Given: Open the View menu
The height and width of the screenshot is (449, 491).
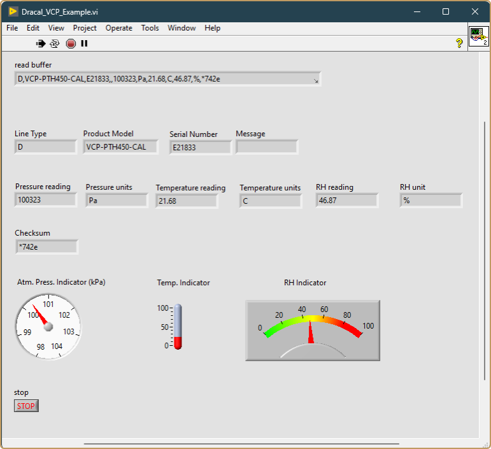Looking at the screenshot, I should (56, 28).
